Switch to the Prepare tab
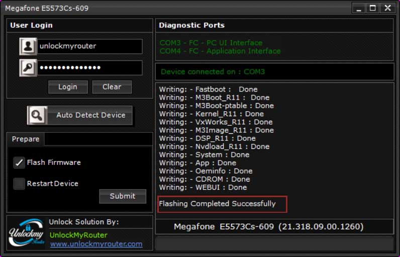 pos(26,139)
